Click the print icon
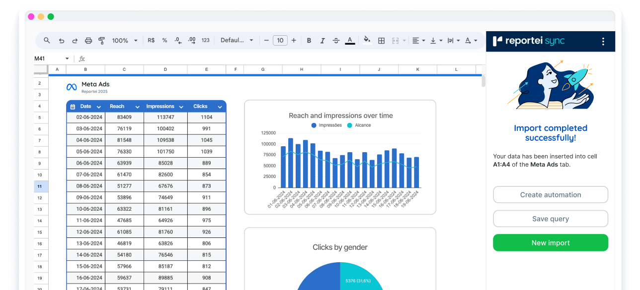This screenshot has width=640, height=290. pos(88,41)
